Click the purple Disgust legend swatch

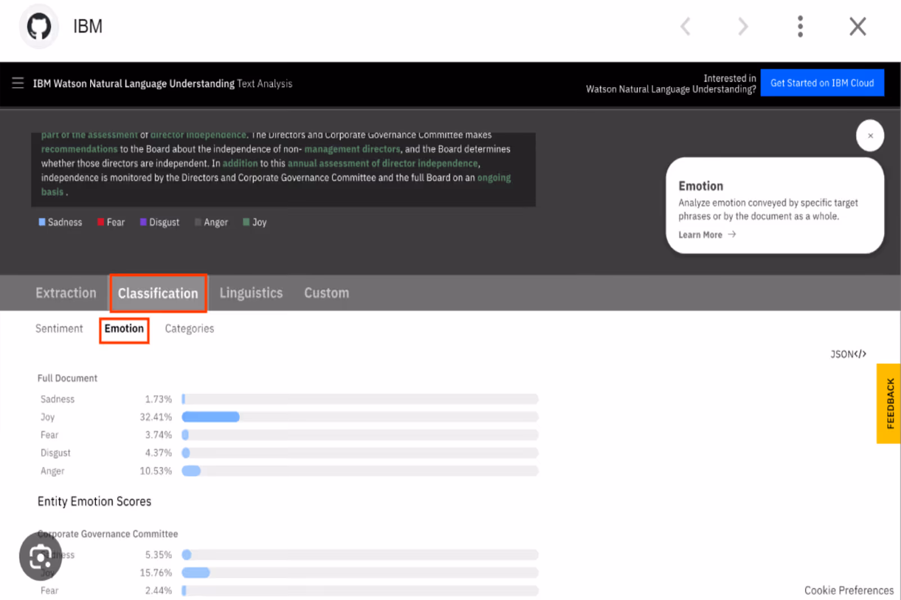(x=143, y=222)
